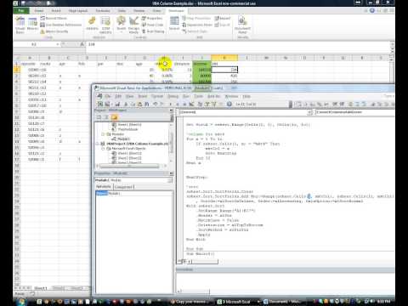Switch to the Formulas ribbon tab
The image size is (408, 306).
coord(103,11)
